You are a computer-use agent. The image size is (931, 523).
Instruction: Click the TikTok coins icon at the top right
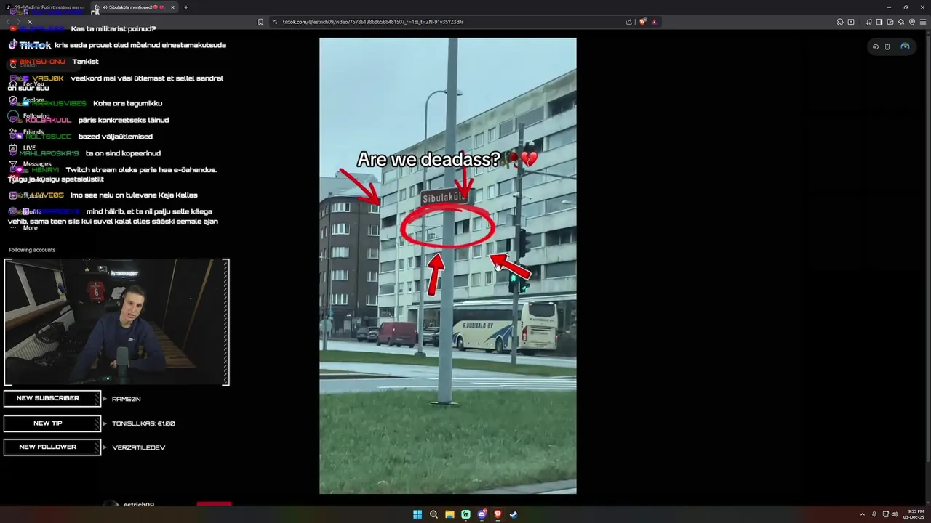(x=876, y=46)
